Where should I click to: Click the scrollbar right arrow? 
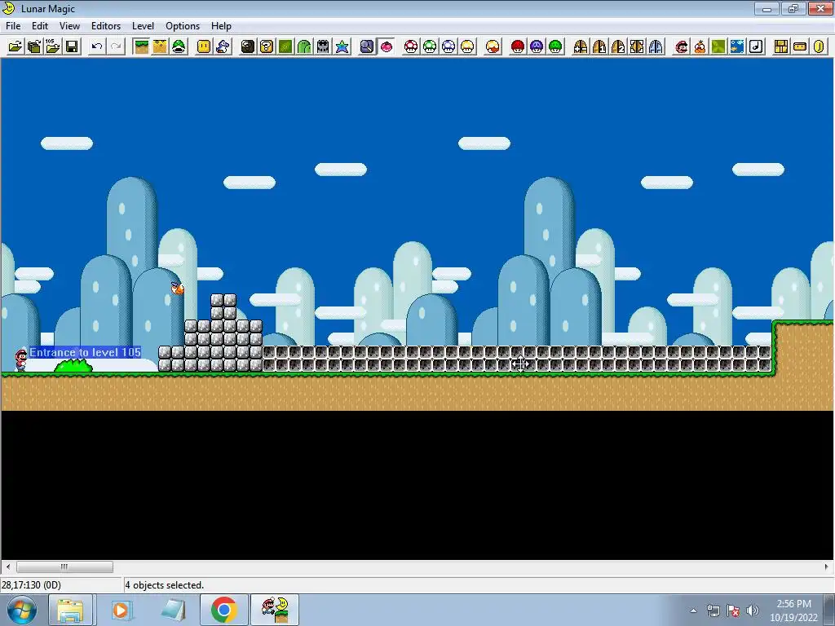point(827,567)
